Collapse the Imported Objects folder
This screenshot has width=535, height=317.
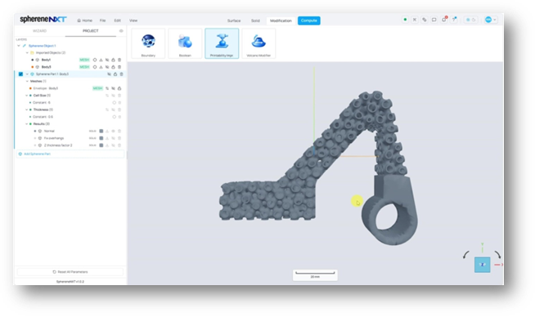(27, 53)
